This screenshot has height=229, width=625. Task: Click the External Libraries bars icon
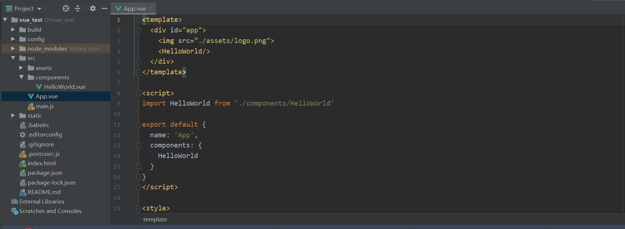pyautogui.click(x=15, y=201)
